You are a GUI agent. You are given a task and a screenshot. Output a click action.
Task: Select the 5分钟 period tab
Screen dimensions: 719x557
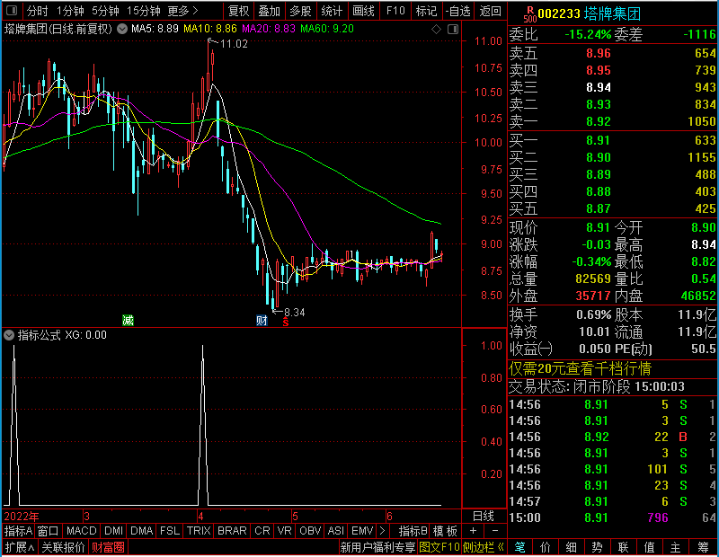[105, 11]
